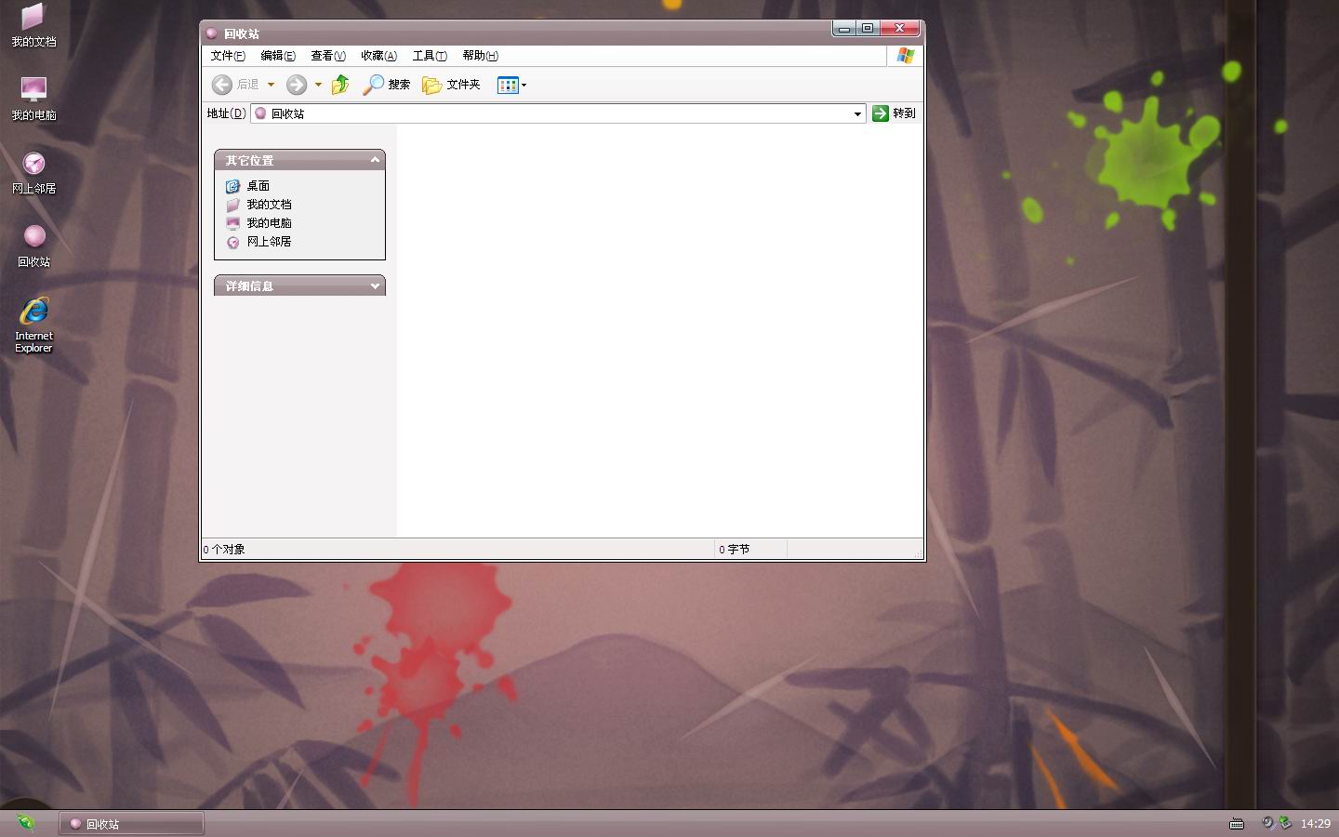
Task: Open 网上邻居 link in sidebar
Action: (259, 242)
